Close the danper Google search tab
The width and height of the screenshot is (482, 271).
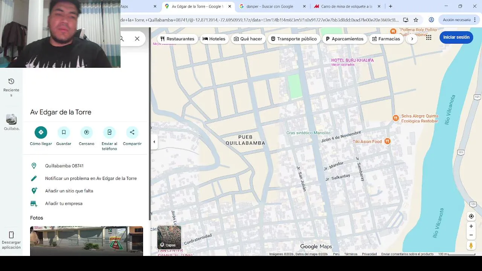click(304, 6)
